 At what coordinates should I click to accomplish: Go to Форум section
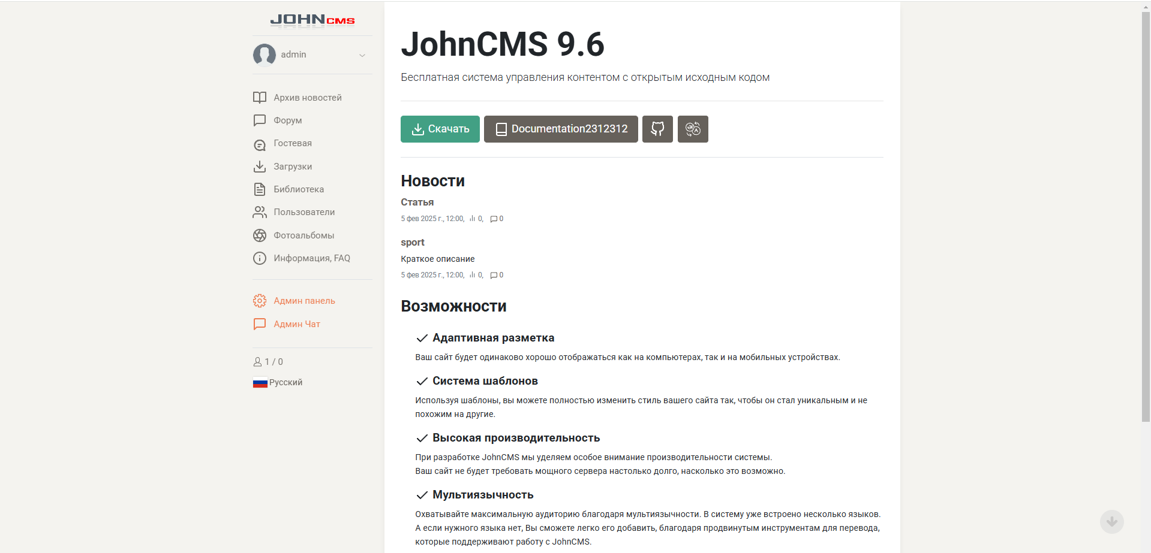(x=287, y=120)
